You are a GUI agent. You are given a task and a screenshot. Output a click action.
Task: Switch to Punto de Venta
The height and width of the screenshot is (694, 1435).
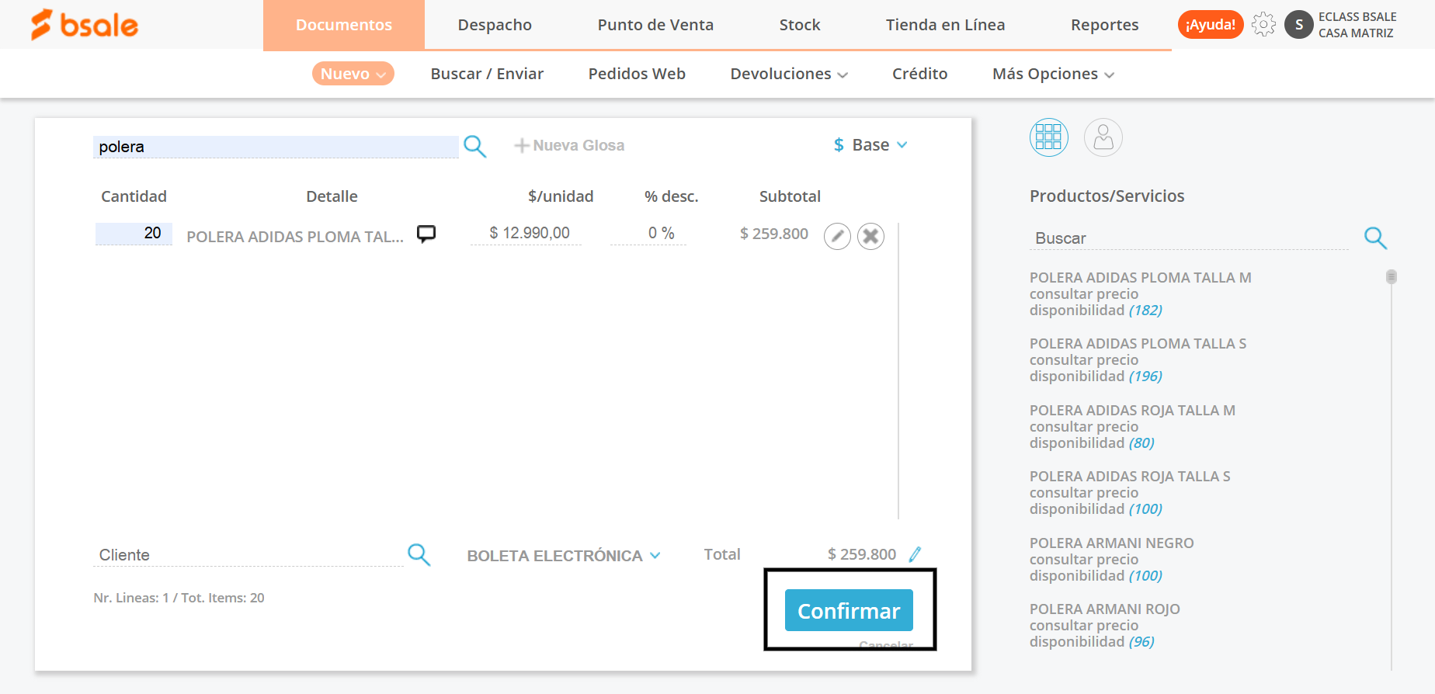pos(655,25)
